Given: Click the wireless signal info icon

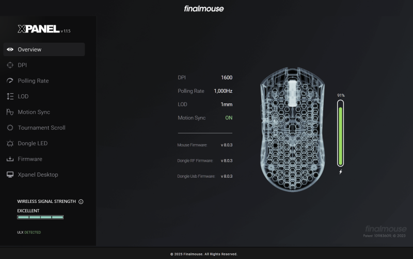Looking at the screenshot, I should coord(81,201).
